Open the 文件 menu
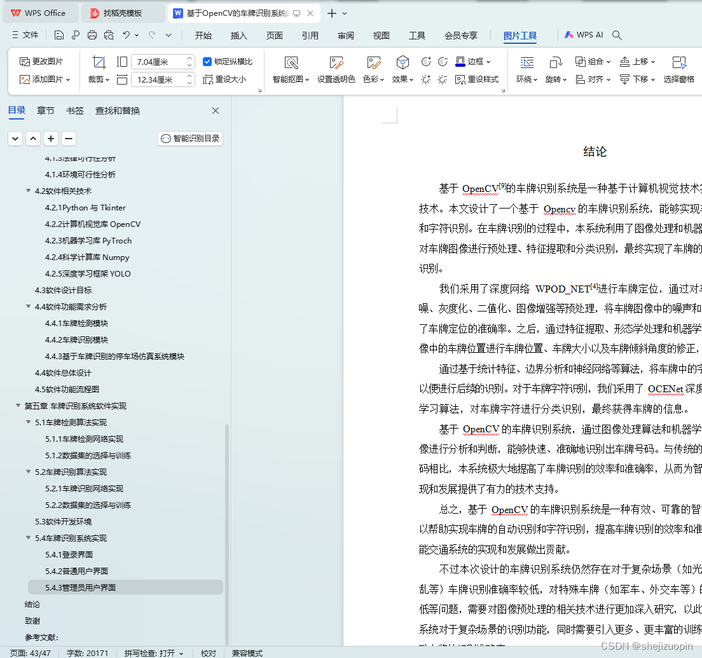The width and height of the screenshot is (702, 658). 25,35
